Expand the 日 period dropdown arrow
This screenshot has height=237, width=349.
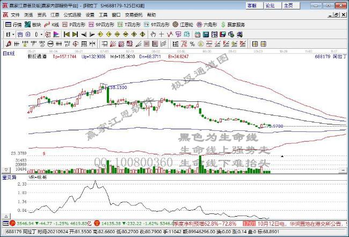click(13, 34)
